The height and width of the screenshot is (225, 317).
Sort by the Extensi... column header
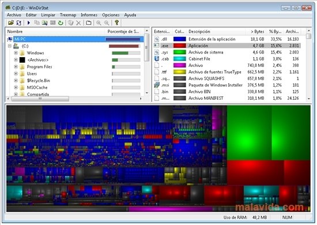tap(162, 32)
